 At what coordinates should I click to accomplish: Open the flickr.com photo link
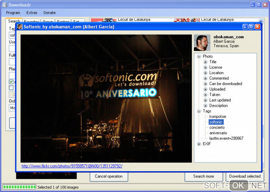(72, 166)
